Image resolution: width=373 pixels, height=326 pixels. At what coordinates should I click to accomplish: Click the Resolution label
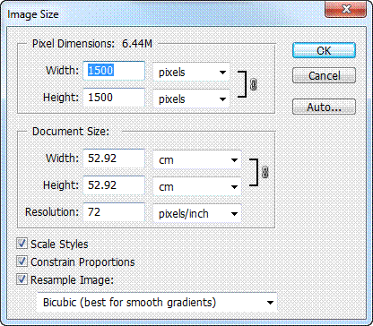tap(52, 212)
